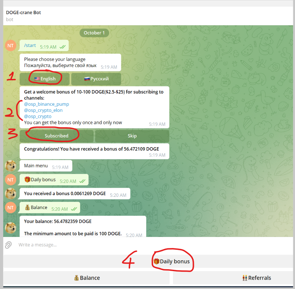295x289 pixels.
Task: Click the October 1 date badge
Action: coord(94,33)
